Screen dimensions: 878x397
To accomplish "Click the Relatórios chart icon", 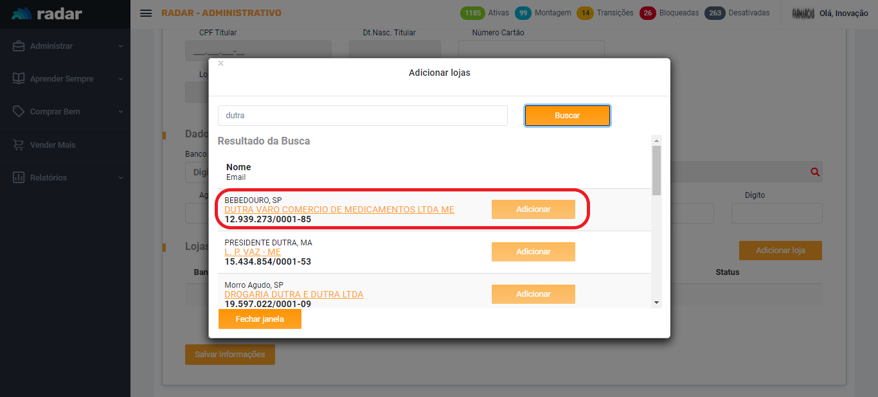I will point(19,178).
